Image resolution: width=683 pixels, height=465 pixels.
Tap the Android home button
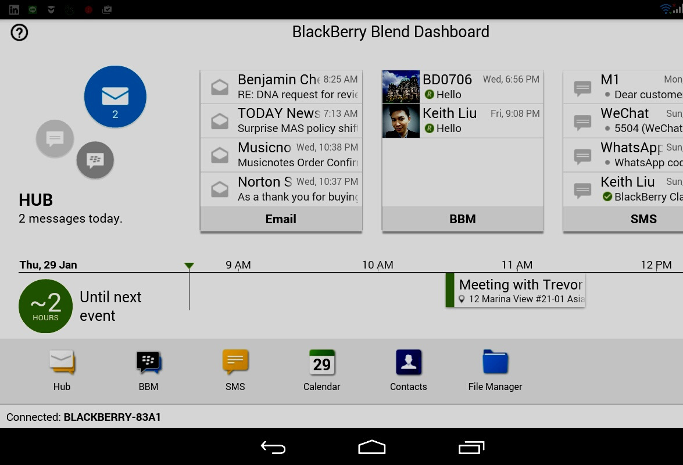tap(371, 447)
